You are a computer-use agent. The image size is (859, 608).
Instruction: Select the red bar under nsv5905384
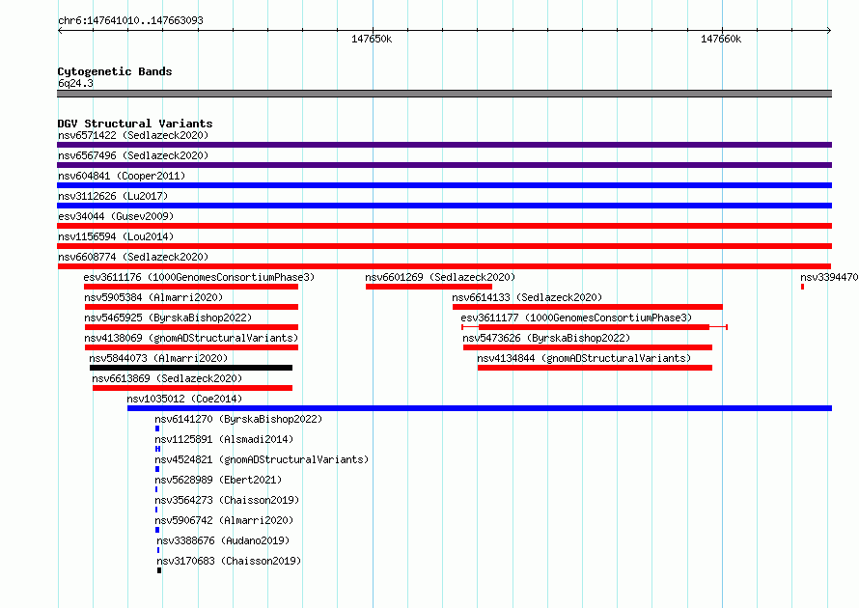(x=191, y=307)
